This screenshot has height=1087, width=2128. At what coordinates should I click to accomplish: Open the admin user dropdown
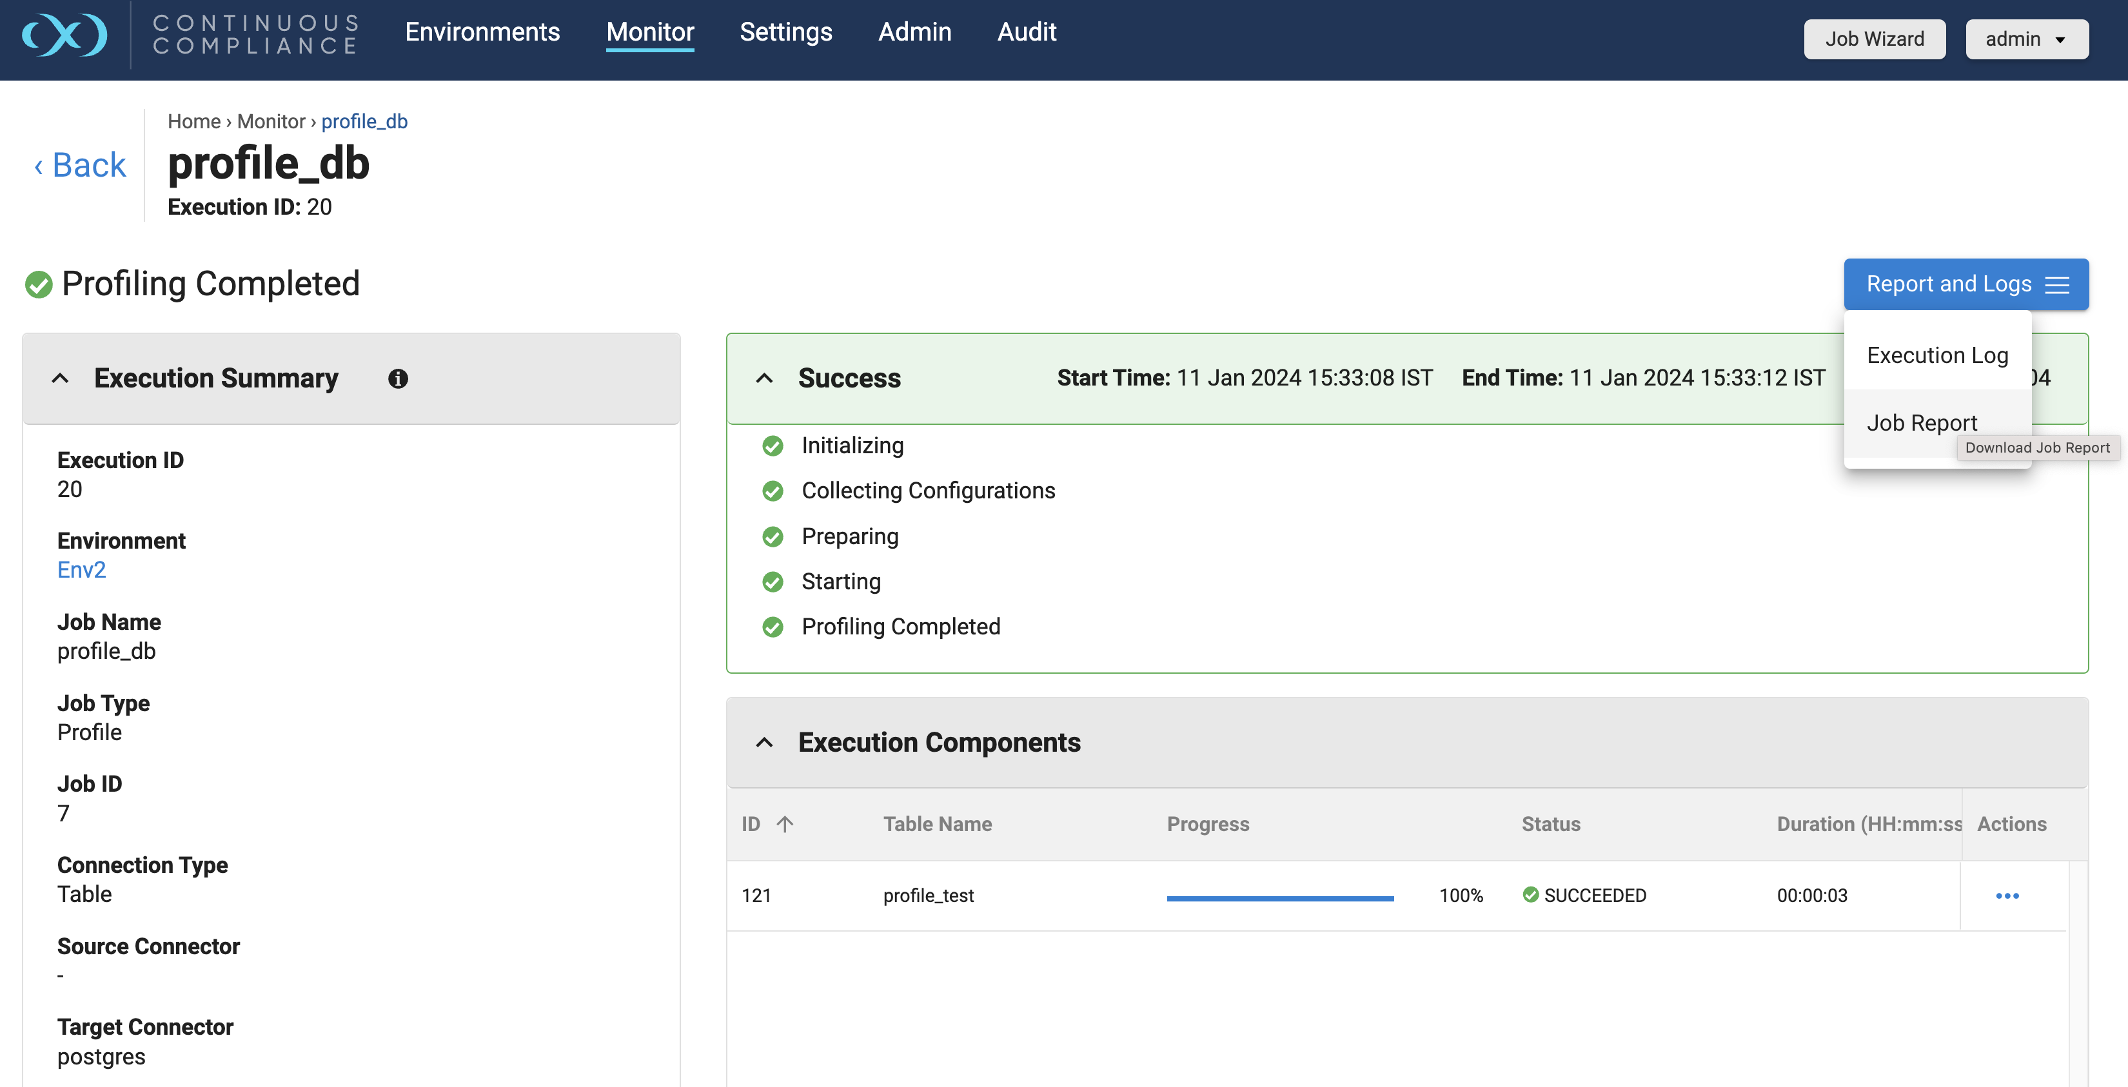pos(2025,39)
